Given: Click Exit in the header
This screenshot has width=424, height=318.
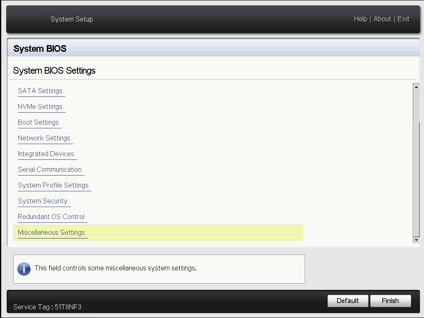Looking at the screenshot, I should point(403,19).
